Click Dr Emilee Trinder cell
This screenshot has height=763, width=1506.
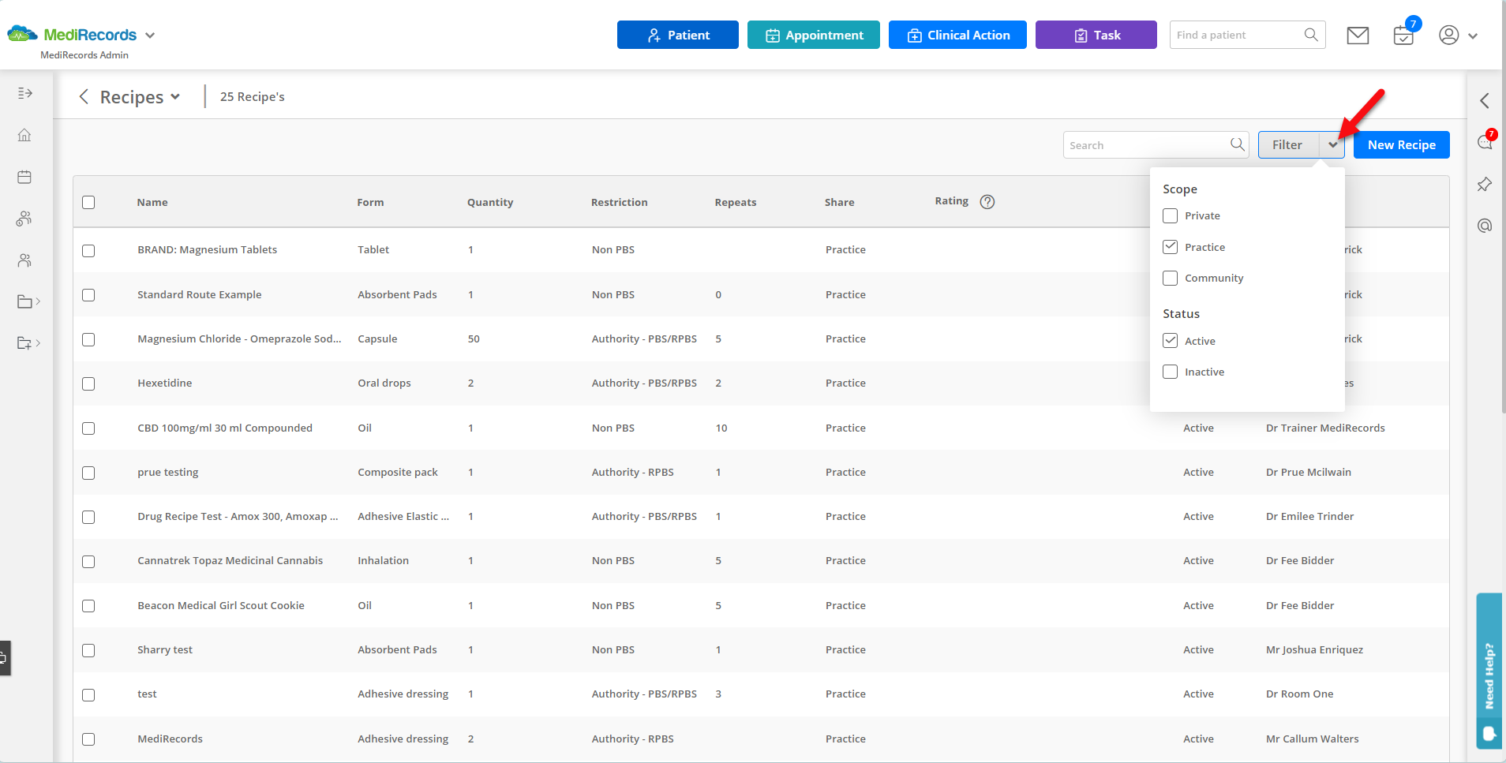pyautogui.click(x=1309, y=517)
